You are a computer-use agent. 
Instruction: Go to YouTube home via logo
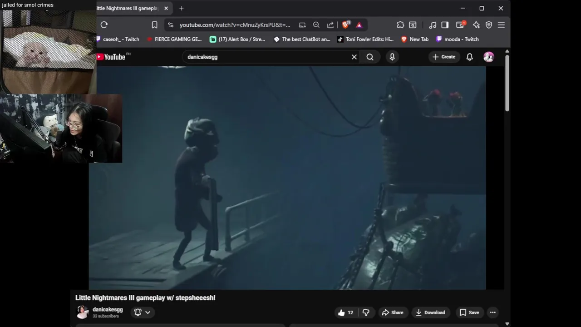coord(112,57)
